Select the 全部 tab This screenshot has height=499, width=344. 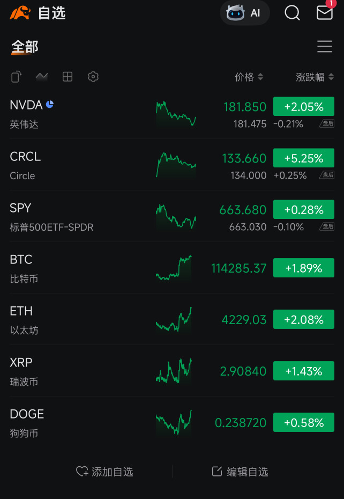coord(25,47)
